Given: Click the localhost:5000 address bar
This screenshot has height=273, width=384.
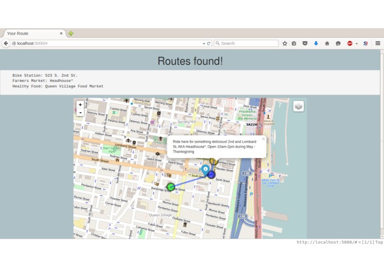Looking at the screenshot, I should click(x=107, y=43).
